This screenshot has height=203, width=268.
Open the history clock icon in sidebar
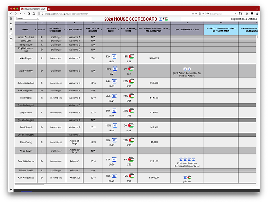point(11,34)
